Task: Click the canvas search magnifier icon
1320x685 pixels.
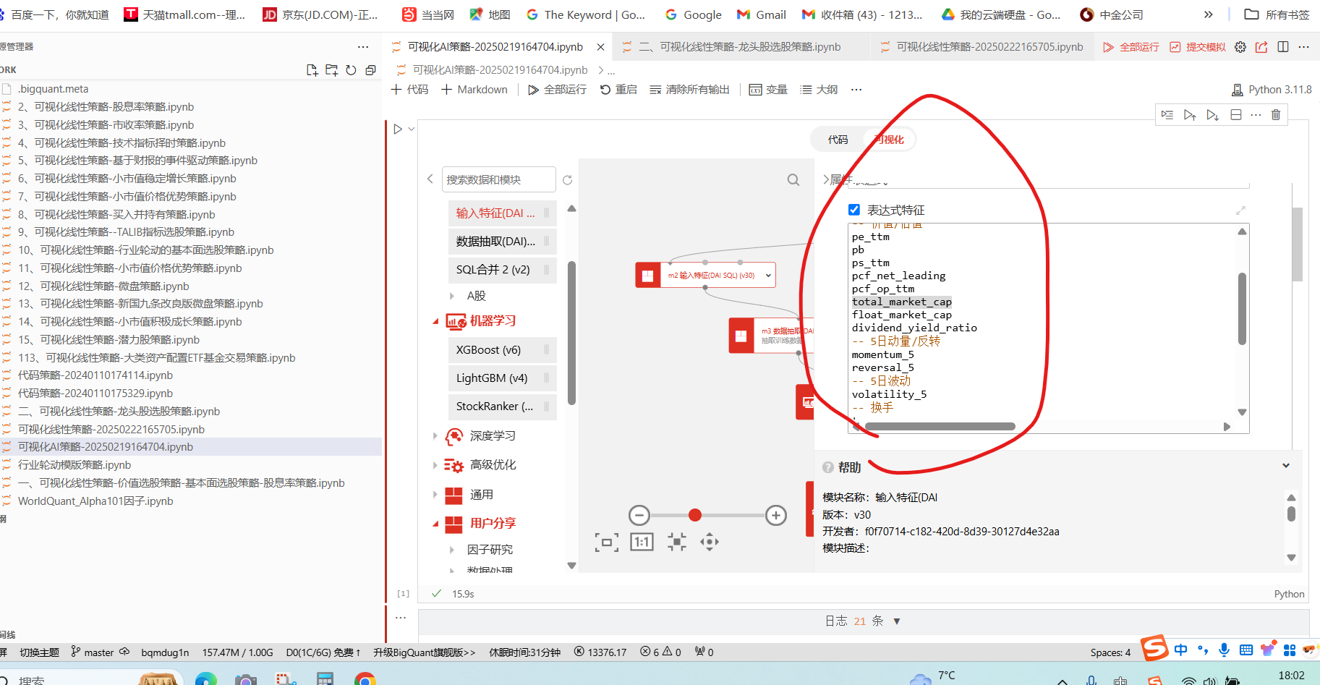Action: click(793, 180)
